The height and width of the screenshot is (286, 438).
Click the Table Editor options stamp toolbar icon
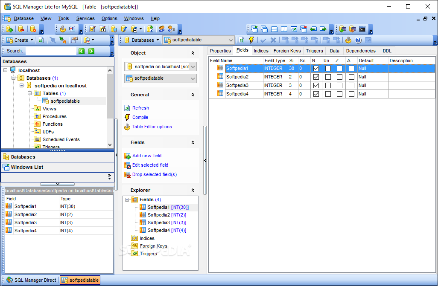click(x=348, y=40)
